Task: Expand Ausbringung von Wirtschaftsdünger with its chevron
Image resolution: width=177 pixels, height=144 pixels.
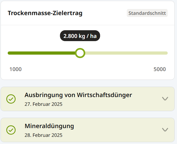Action: point(165,99)
